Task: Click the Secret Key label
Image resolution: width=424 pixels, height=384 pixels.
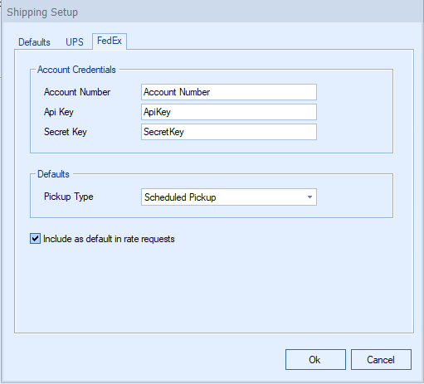Action: pos(66,132)
